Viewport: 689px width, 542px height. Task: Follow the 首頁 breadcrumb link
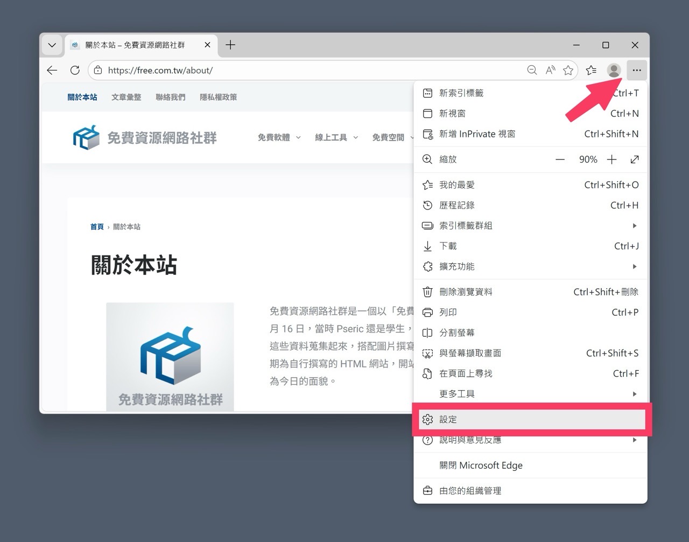point(97,227)
